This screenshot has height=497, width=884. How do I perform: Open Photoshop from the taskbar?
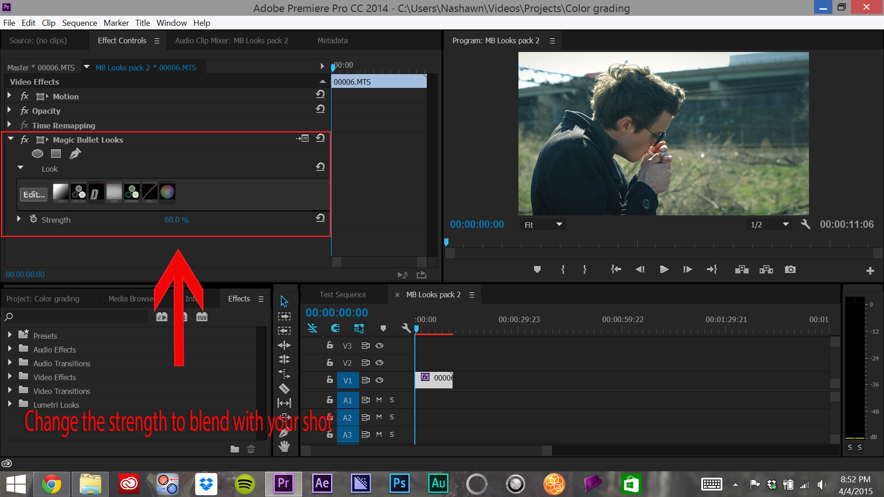[399, 484]
